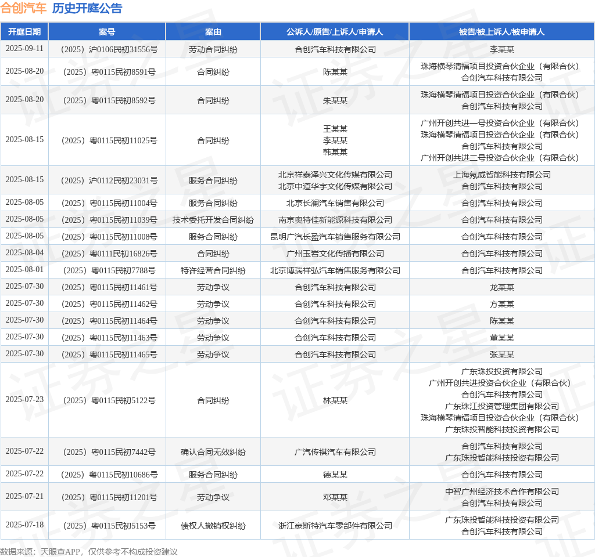The image size is (595, 557).
Task: Click plaintiff 林某某
Action: pyautogui.click(x=335, y=400)
